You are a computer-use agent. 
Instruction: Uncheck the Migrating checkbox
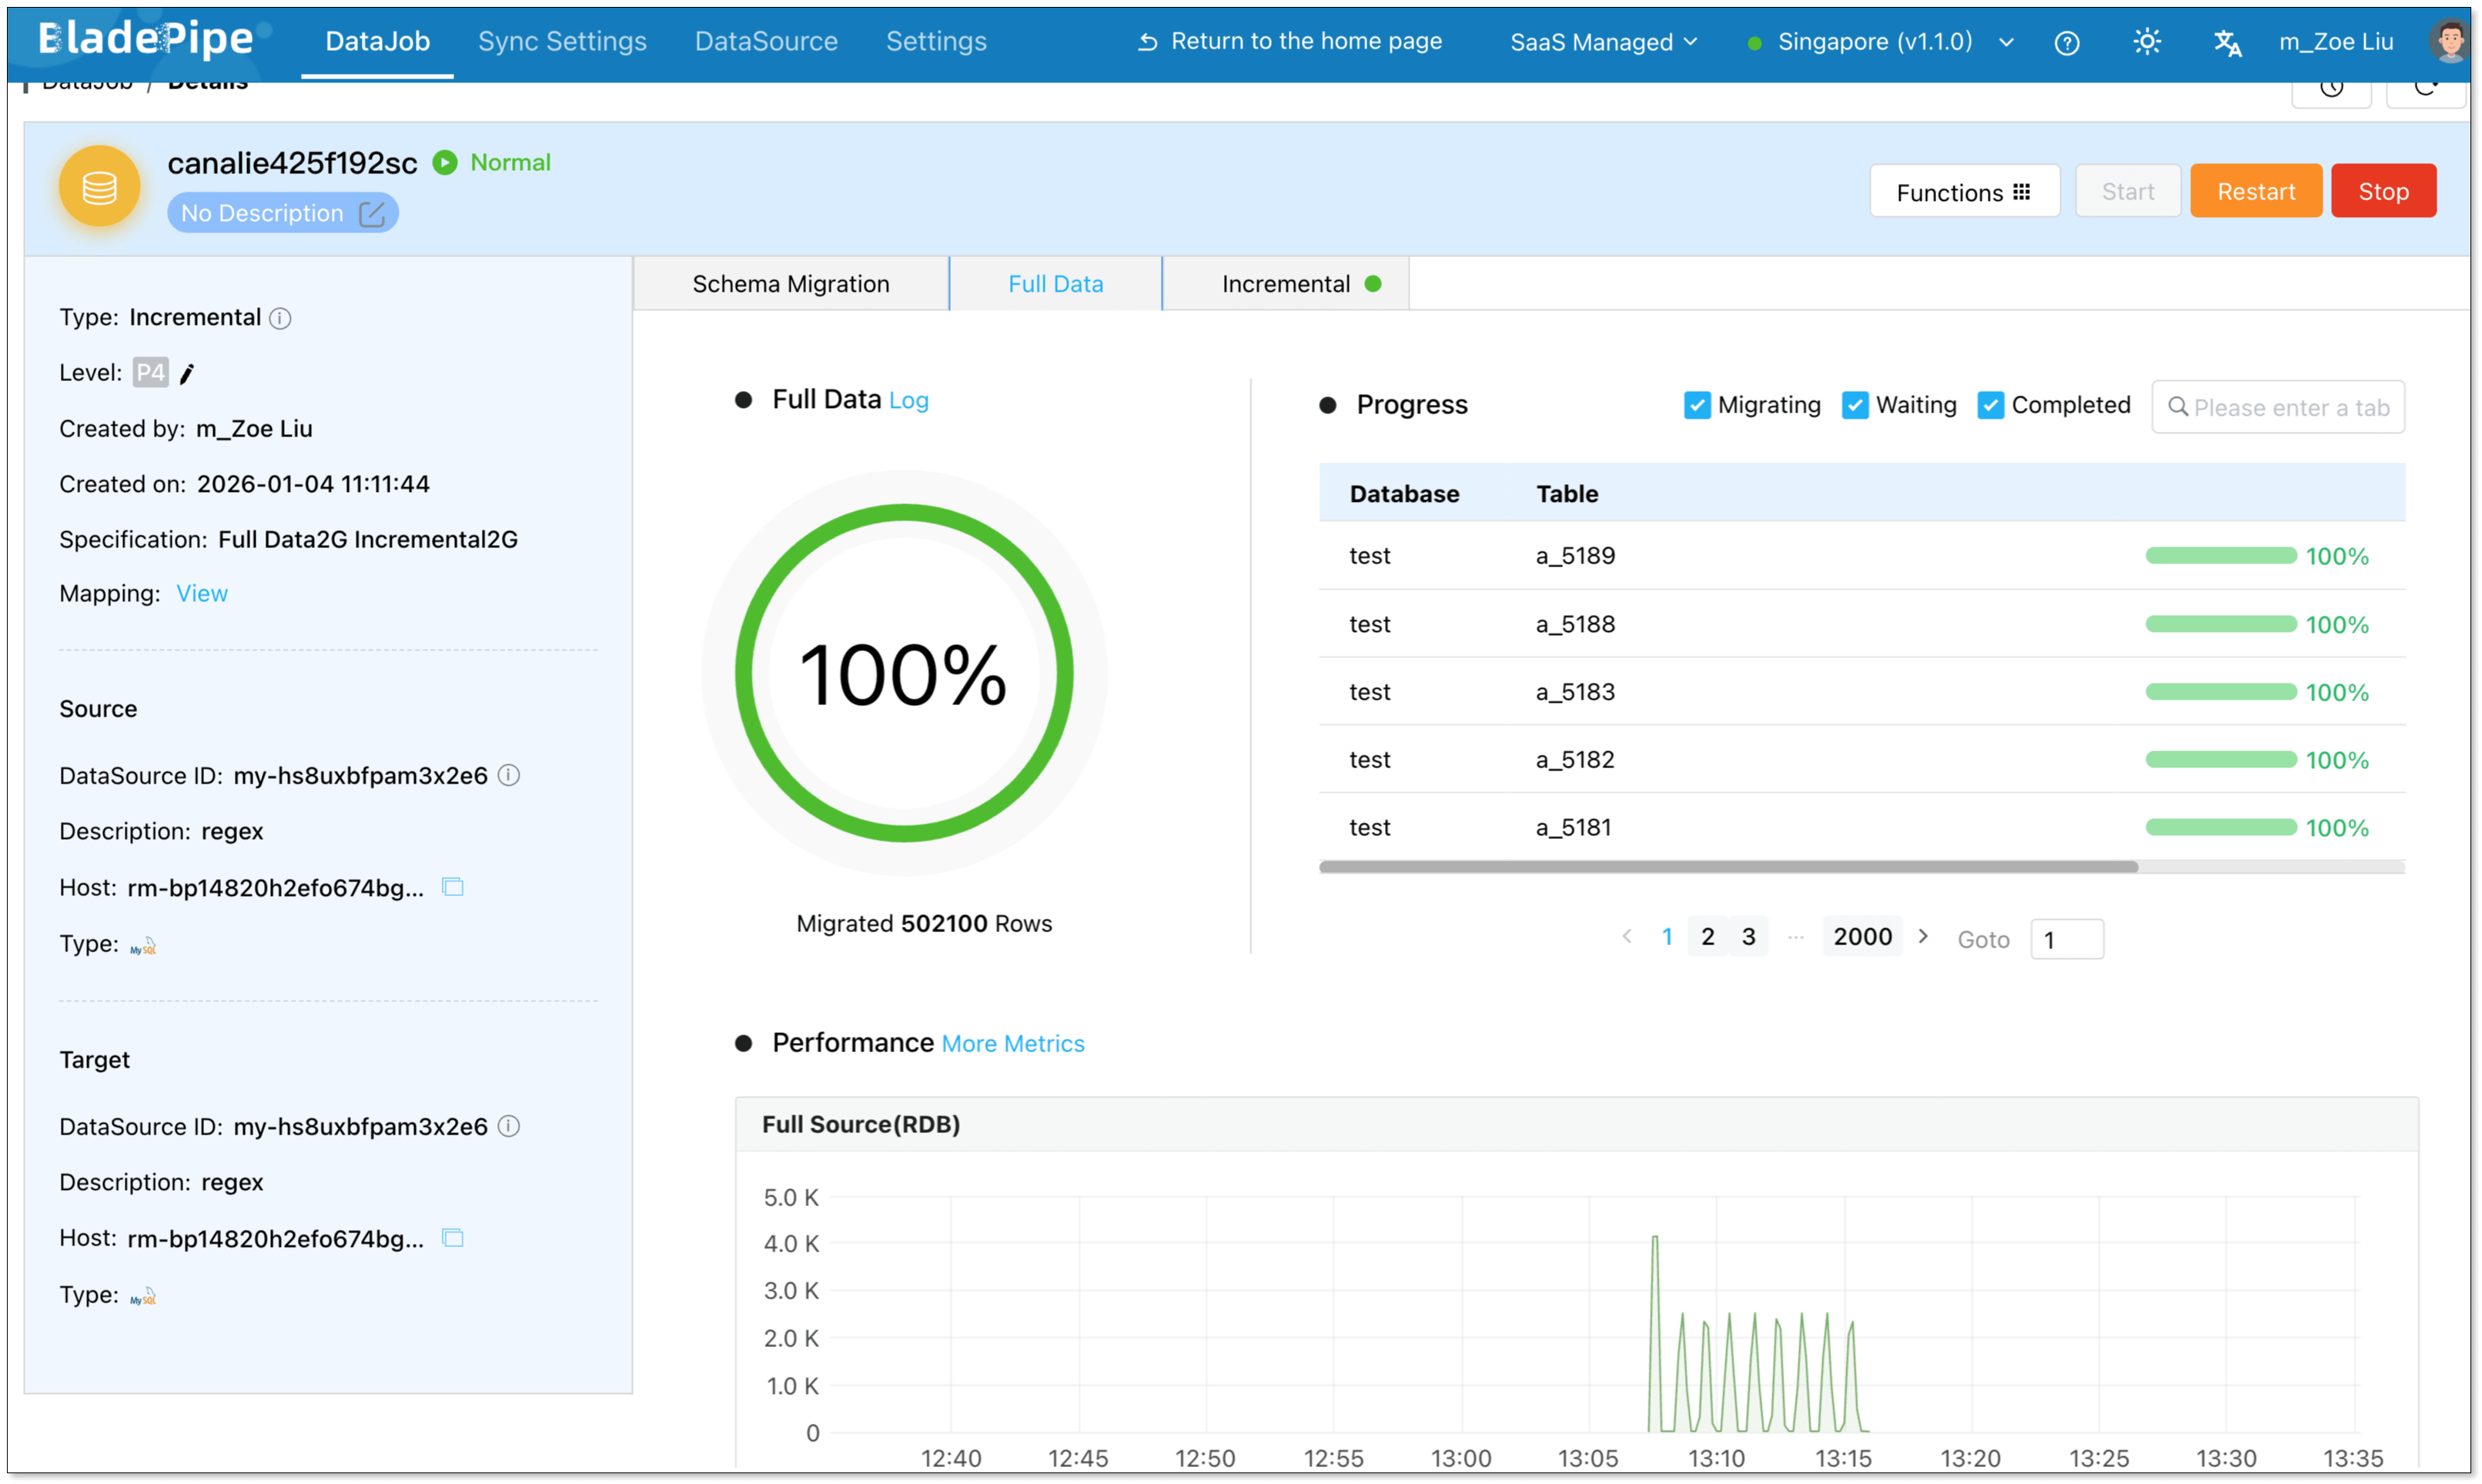pos(1697,405)
